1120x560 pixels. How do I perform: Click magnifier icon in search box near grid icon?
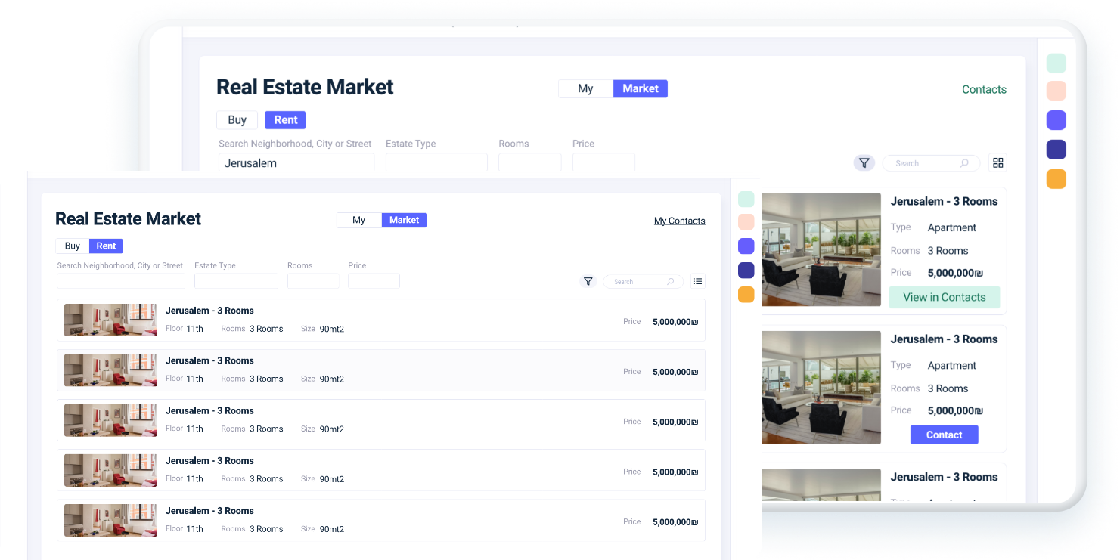coord(964,163)
